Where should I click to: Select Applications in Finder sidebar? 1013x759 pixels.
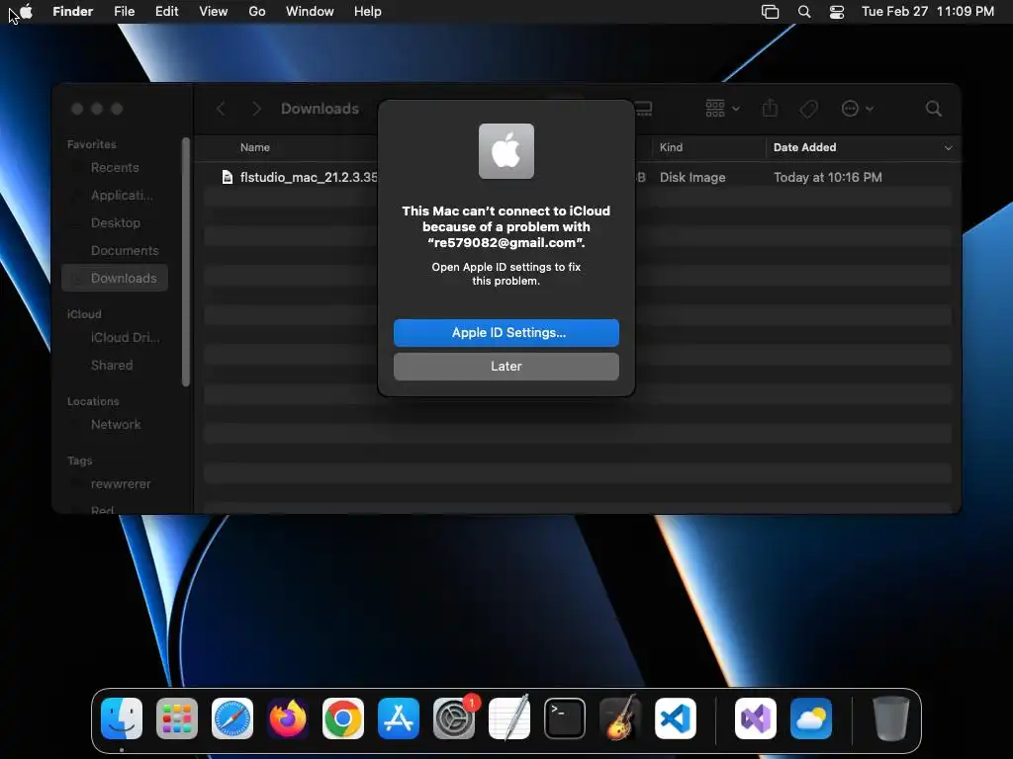[115, 195]
